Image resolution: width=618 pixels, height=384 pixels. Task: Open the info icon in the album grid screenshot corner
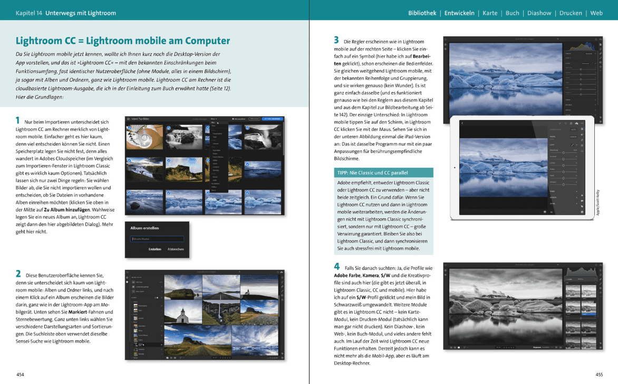(282, 358)
